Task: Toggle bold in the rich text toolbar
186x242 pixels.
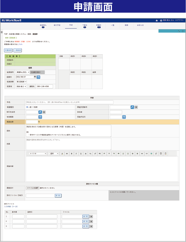Action: point(72,154)
